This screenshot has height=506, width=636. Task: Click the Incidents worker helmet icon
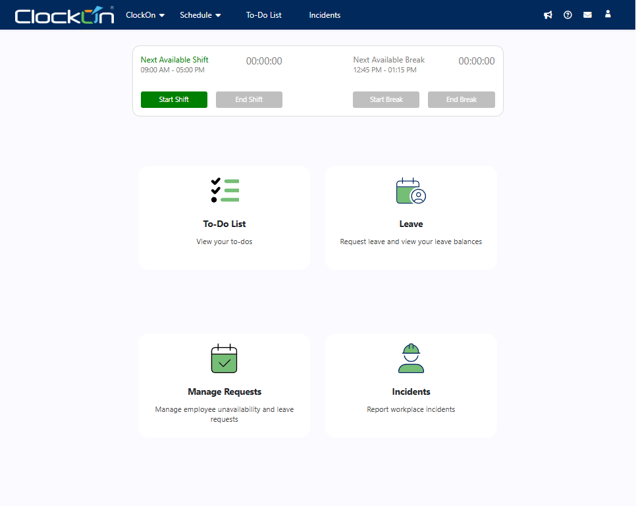click(411, 359)
